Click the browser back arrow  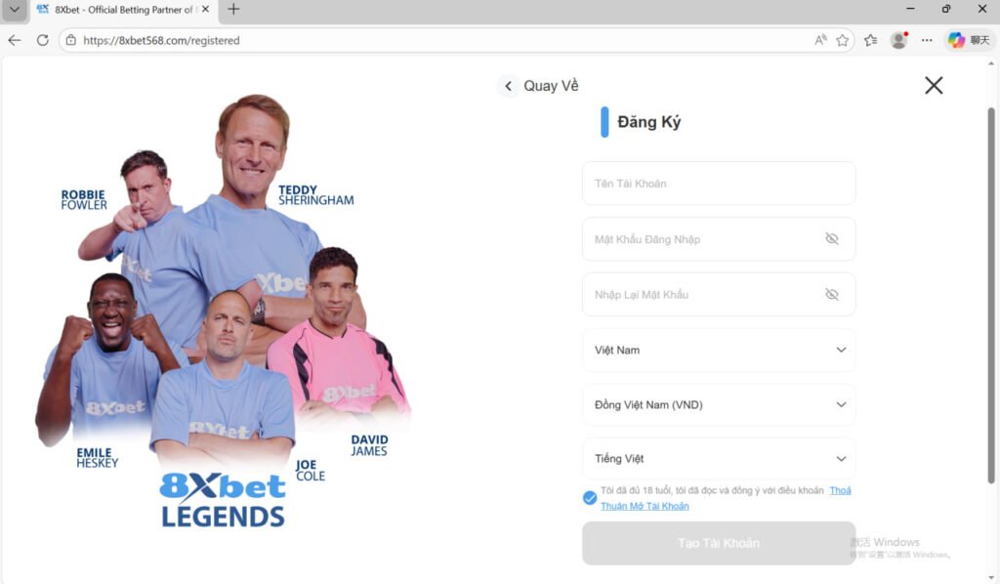[x=14, y=40]
